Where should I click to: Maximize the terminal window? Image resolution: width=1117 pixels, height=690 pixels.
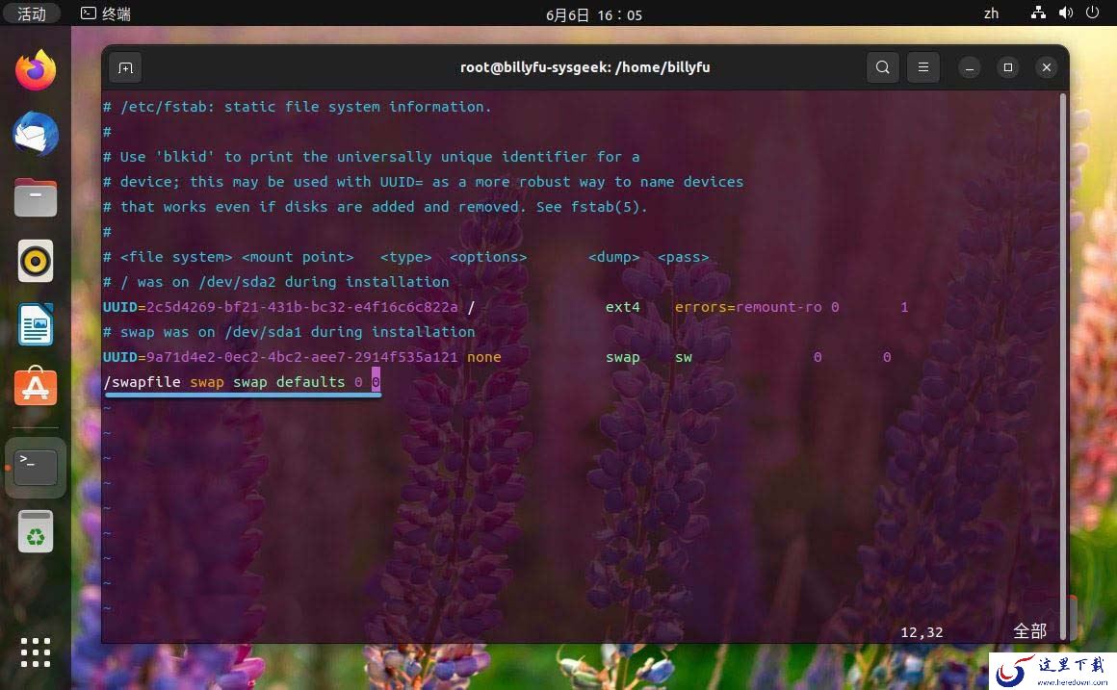(1008, 67)
